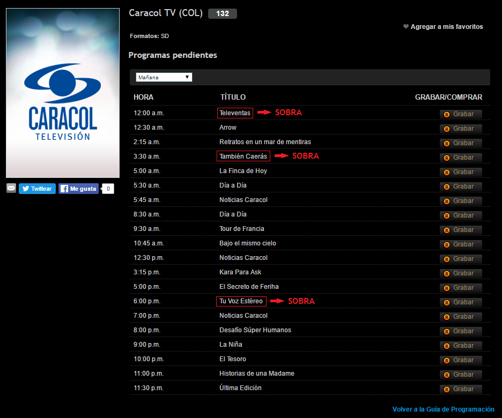Click the Televentas program title
The width and height of the screenshot is (502, 418).
pyautogui.click(x=235, y=113)
